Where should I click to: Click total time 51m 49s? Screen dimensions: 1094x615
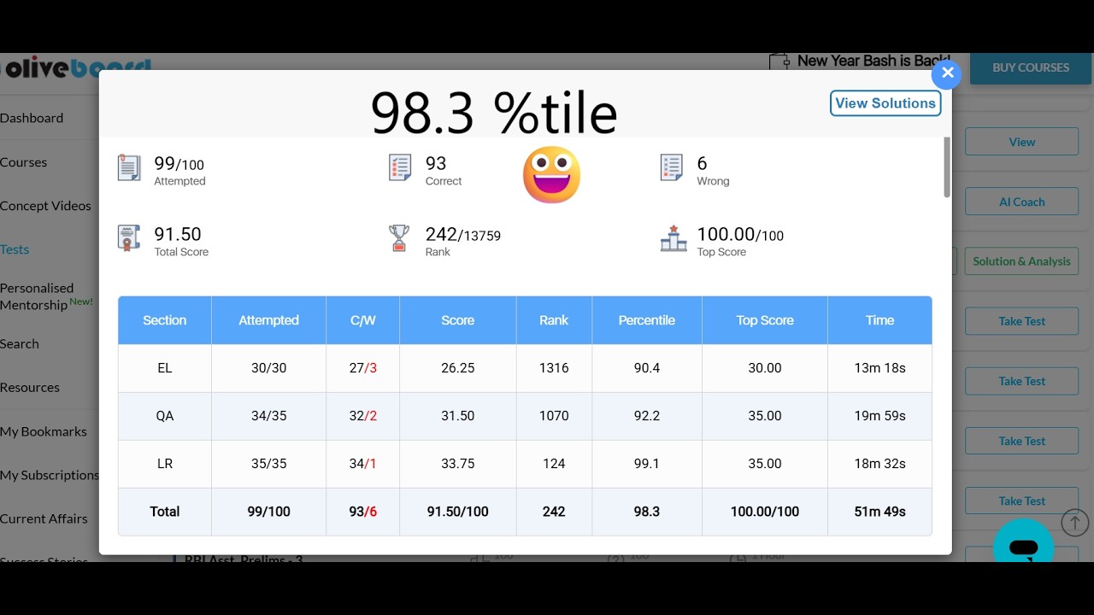[879, 512]
